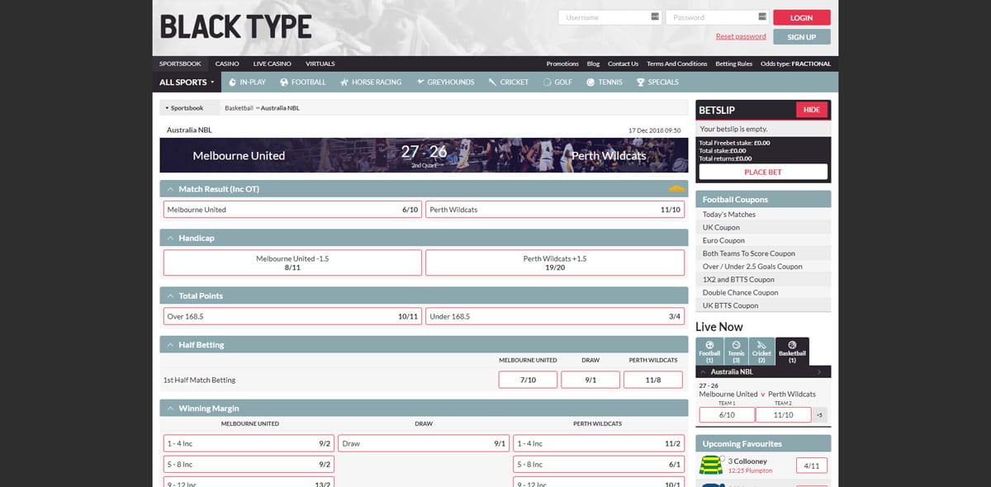Click the Reset password link
Image resolution: width=991 pixels, height=487 pixels.
coord(741,37)
